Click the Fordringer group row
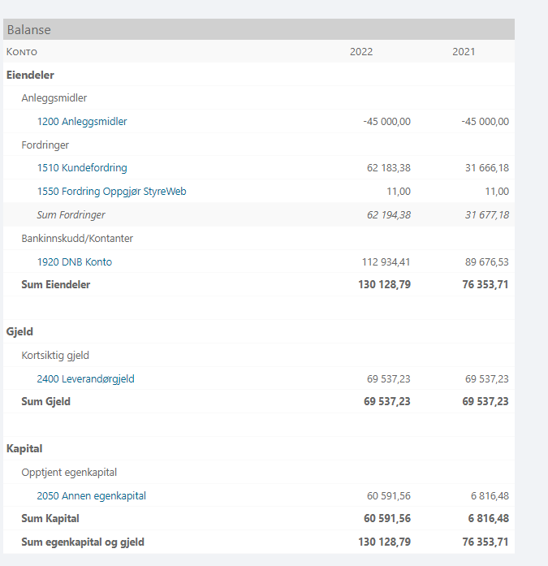Viewport: 548px width, 566px height. click(x=45, y=145)
